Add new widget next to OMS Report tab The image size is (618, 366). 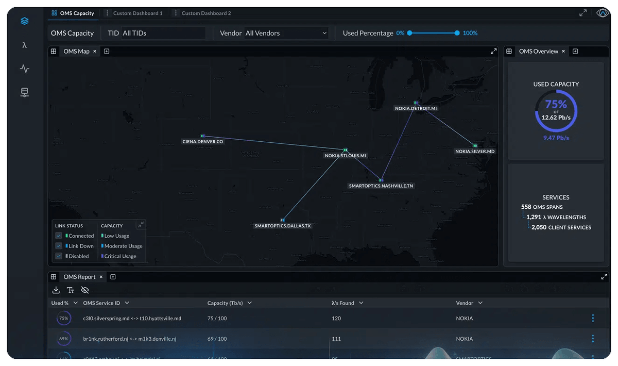pos(113,277)
